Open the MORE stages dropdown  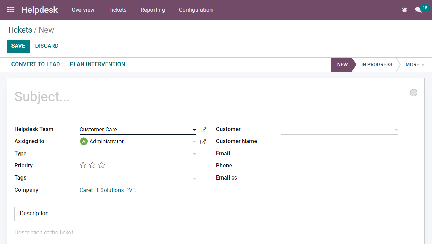pyautogui.click(x=414, y=64)
